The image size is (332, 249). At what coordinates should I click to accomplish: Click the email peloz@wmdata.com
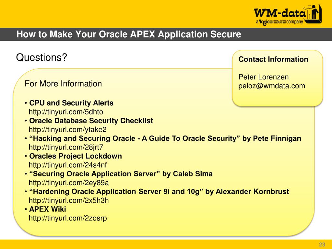click(x=272, y=86)
